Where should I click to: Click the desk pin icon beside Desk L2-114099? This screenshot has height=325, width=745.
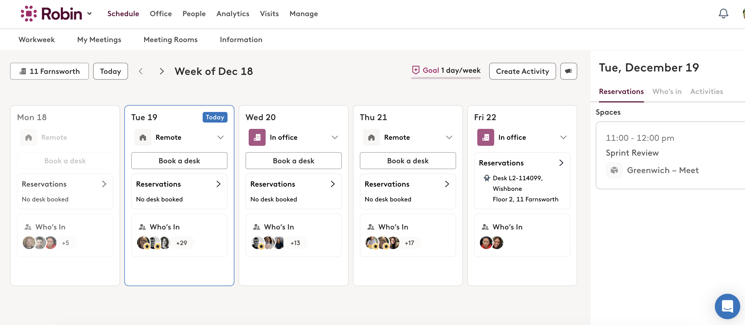[x=487, y=178]
